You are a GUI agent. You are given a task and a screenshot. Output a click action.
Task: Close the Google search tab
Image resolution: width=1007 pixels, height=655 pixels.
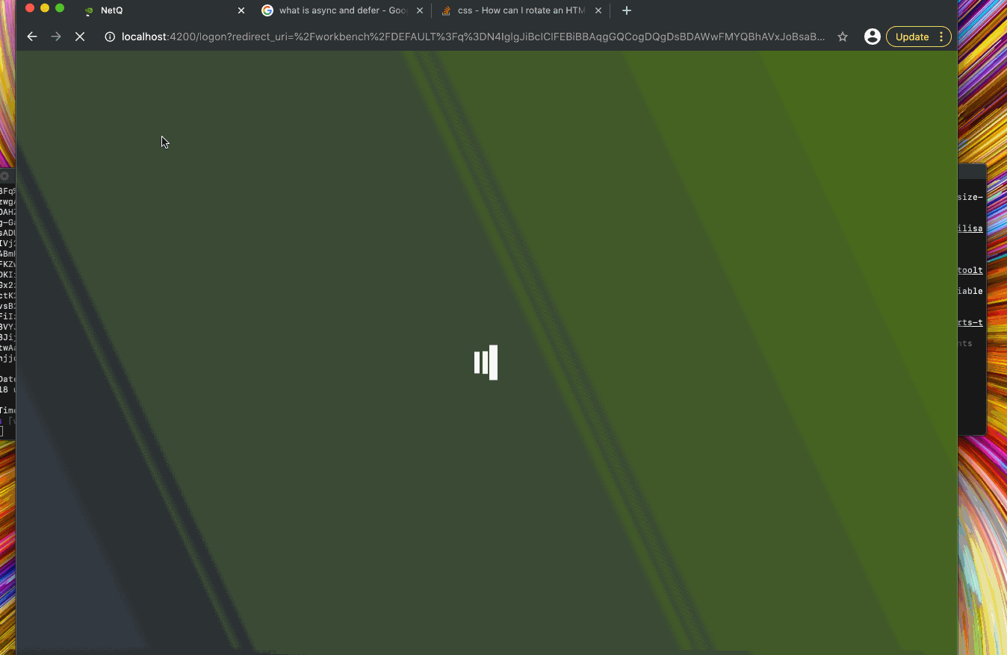(x=420, y=10)
